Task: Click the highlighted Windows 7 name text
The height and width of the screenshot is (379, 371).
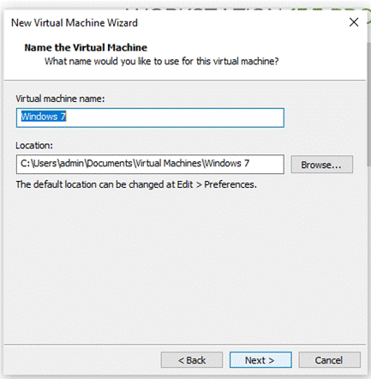Action: pos(44,117)
